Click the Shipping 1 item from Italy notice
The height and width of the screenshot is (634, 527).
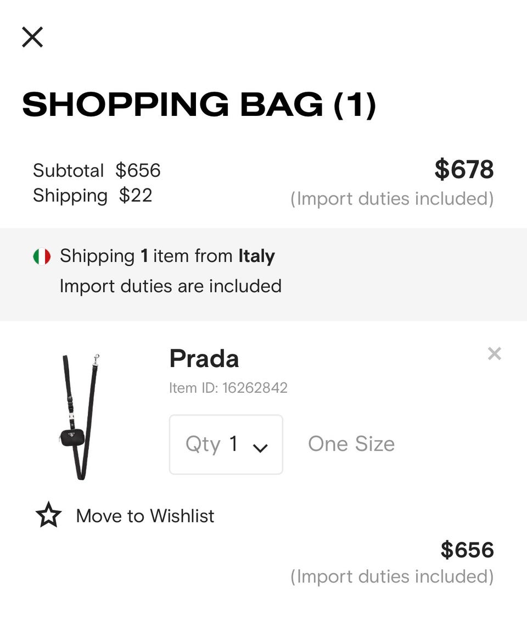(x=167, y=256)
